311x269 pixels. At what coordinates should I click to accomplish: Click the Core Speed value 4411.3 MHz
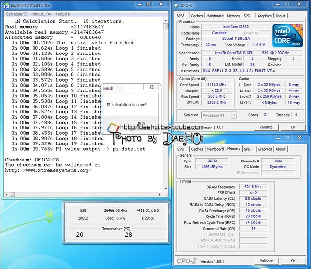[217, 85]
